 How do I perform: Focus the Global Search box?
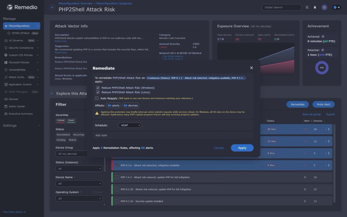(x=282, y=7)
